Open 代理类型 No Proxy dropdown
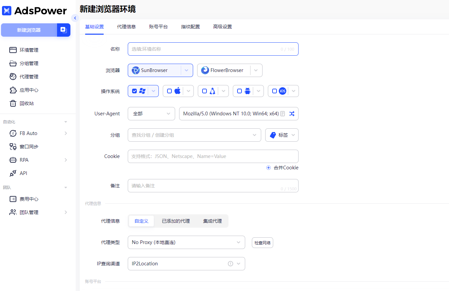 [186, 242]
